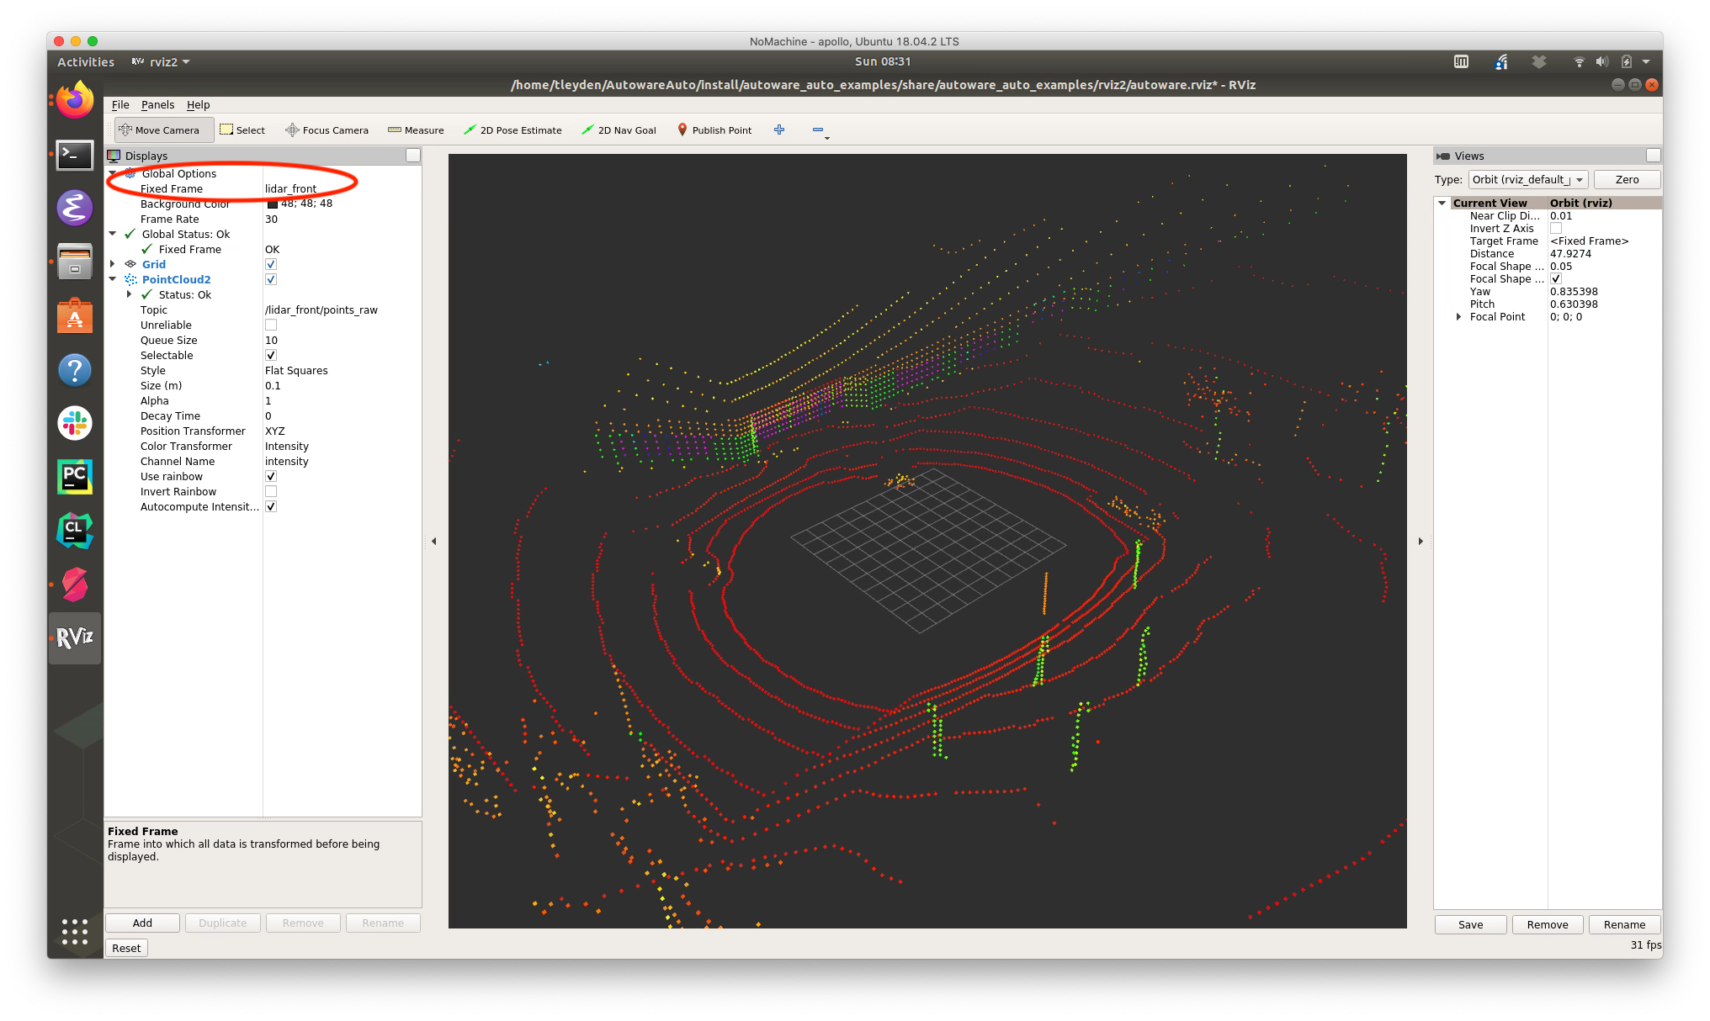Click the sound volume icon in top bar
Image resolution: width=1710 pixels, height=1021 pixels.
pyautogui.click(x=1601, y=61)
